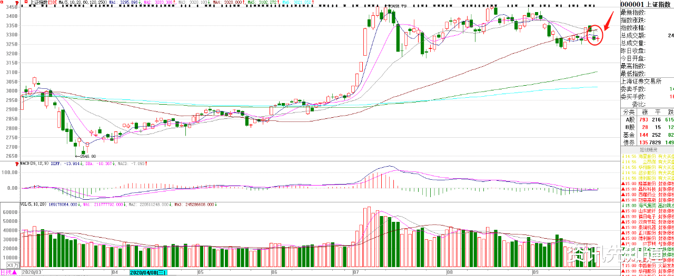Image resolution: width=674 pixels, height=276 pixels.
Task: Click the A股 row rising count 793
Action: (643, 120)
